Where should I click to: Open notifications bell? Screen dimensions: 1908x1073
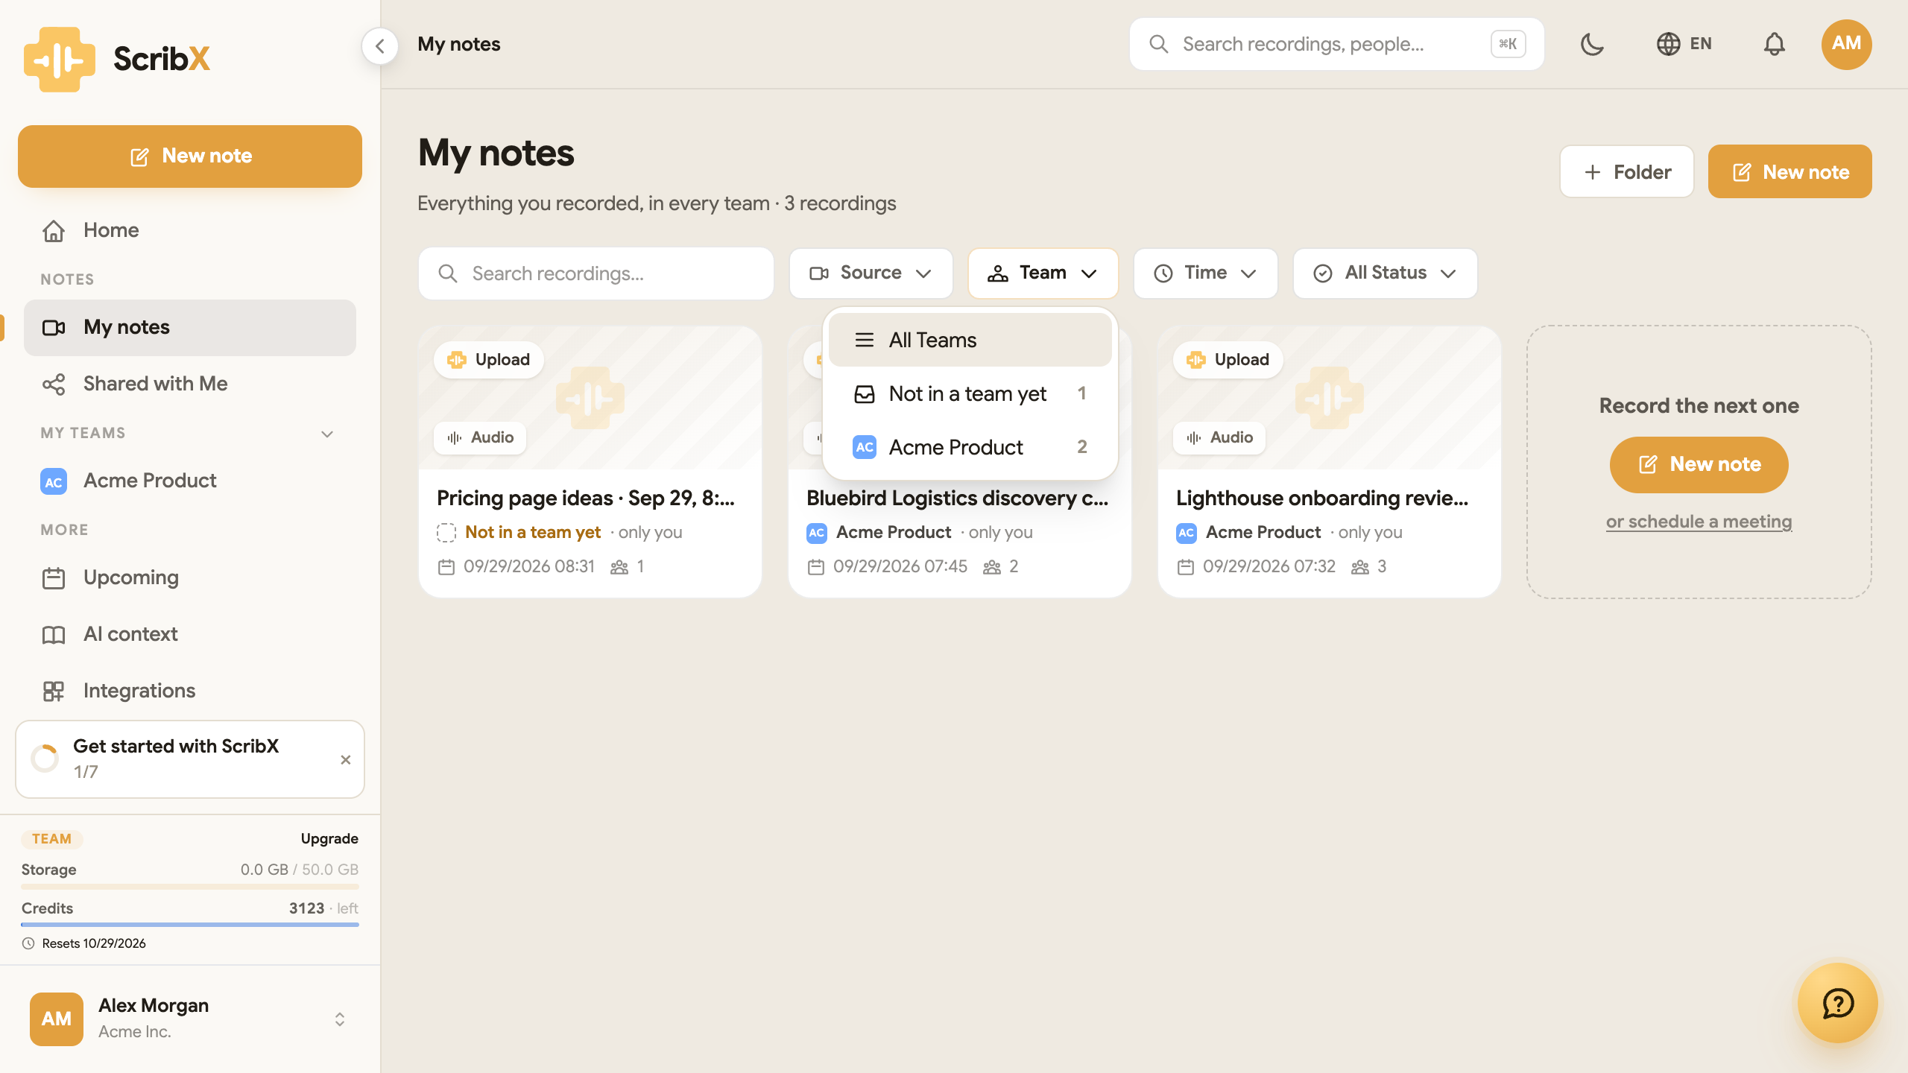(x=1774, y=44)
